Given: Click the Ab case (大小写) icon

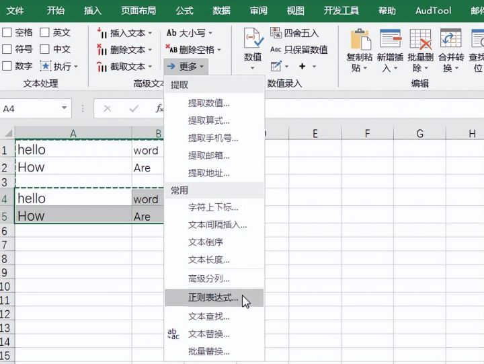Looking at the screenshot, I should tap(171, 32).
